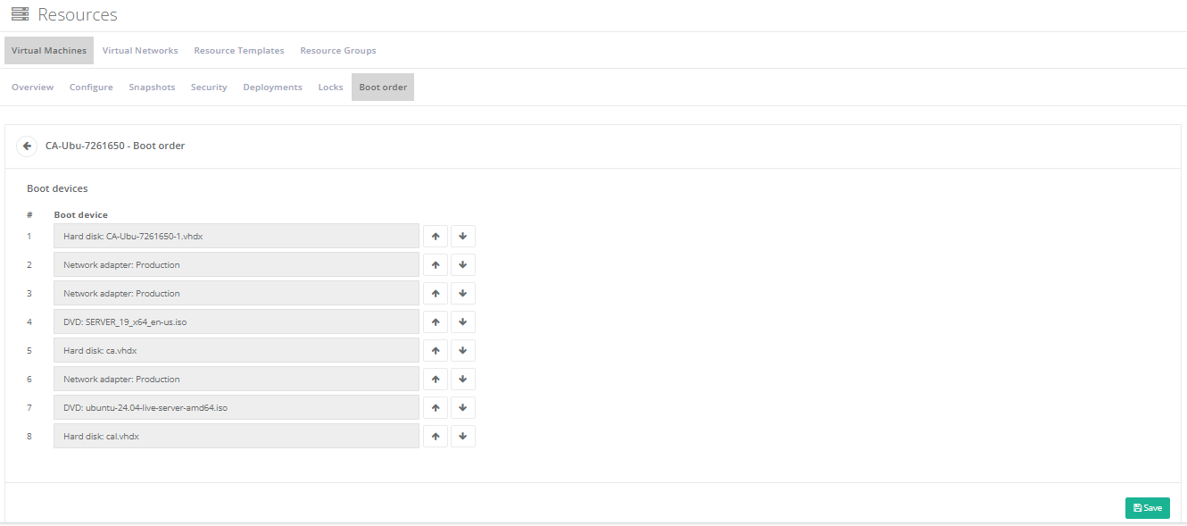Select the Snapshots sub-tab
Screen dimensions: 1187x526
point(152,88)
